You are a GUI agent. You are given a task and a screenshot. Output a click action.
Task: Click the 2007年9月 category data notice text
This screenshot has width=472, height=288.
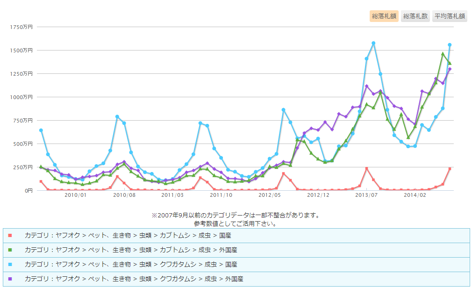click(236, 216)
